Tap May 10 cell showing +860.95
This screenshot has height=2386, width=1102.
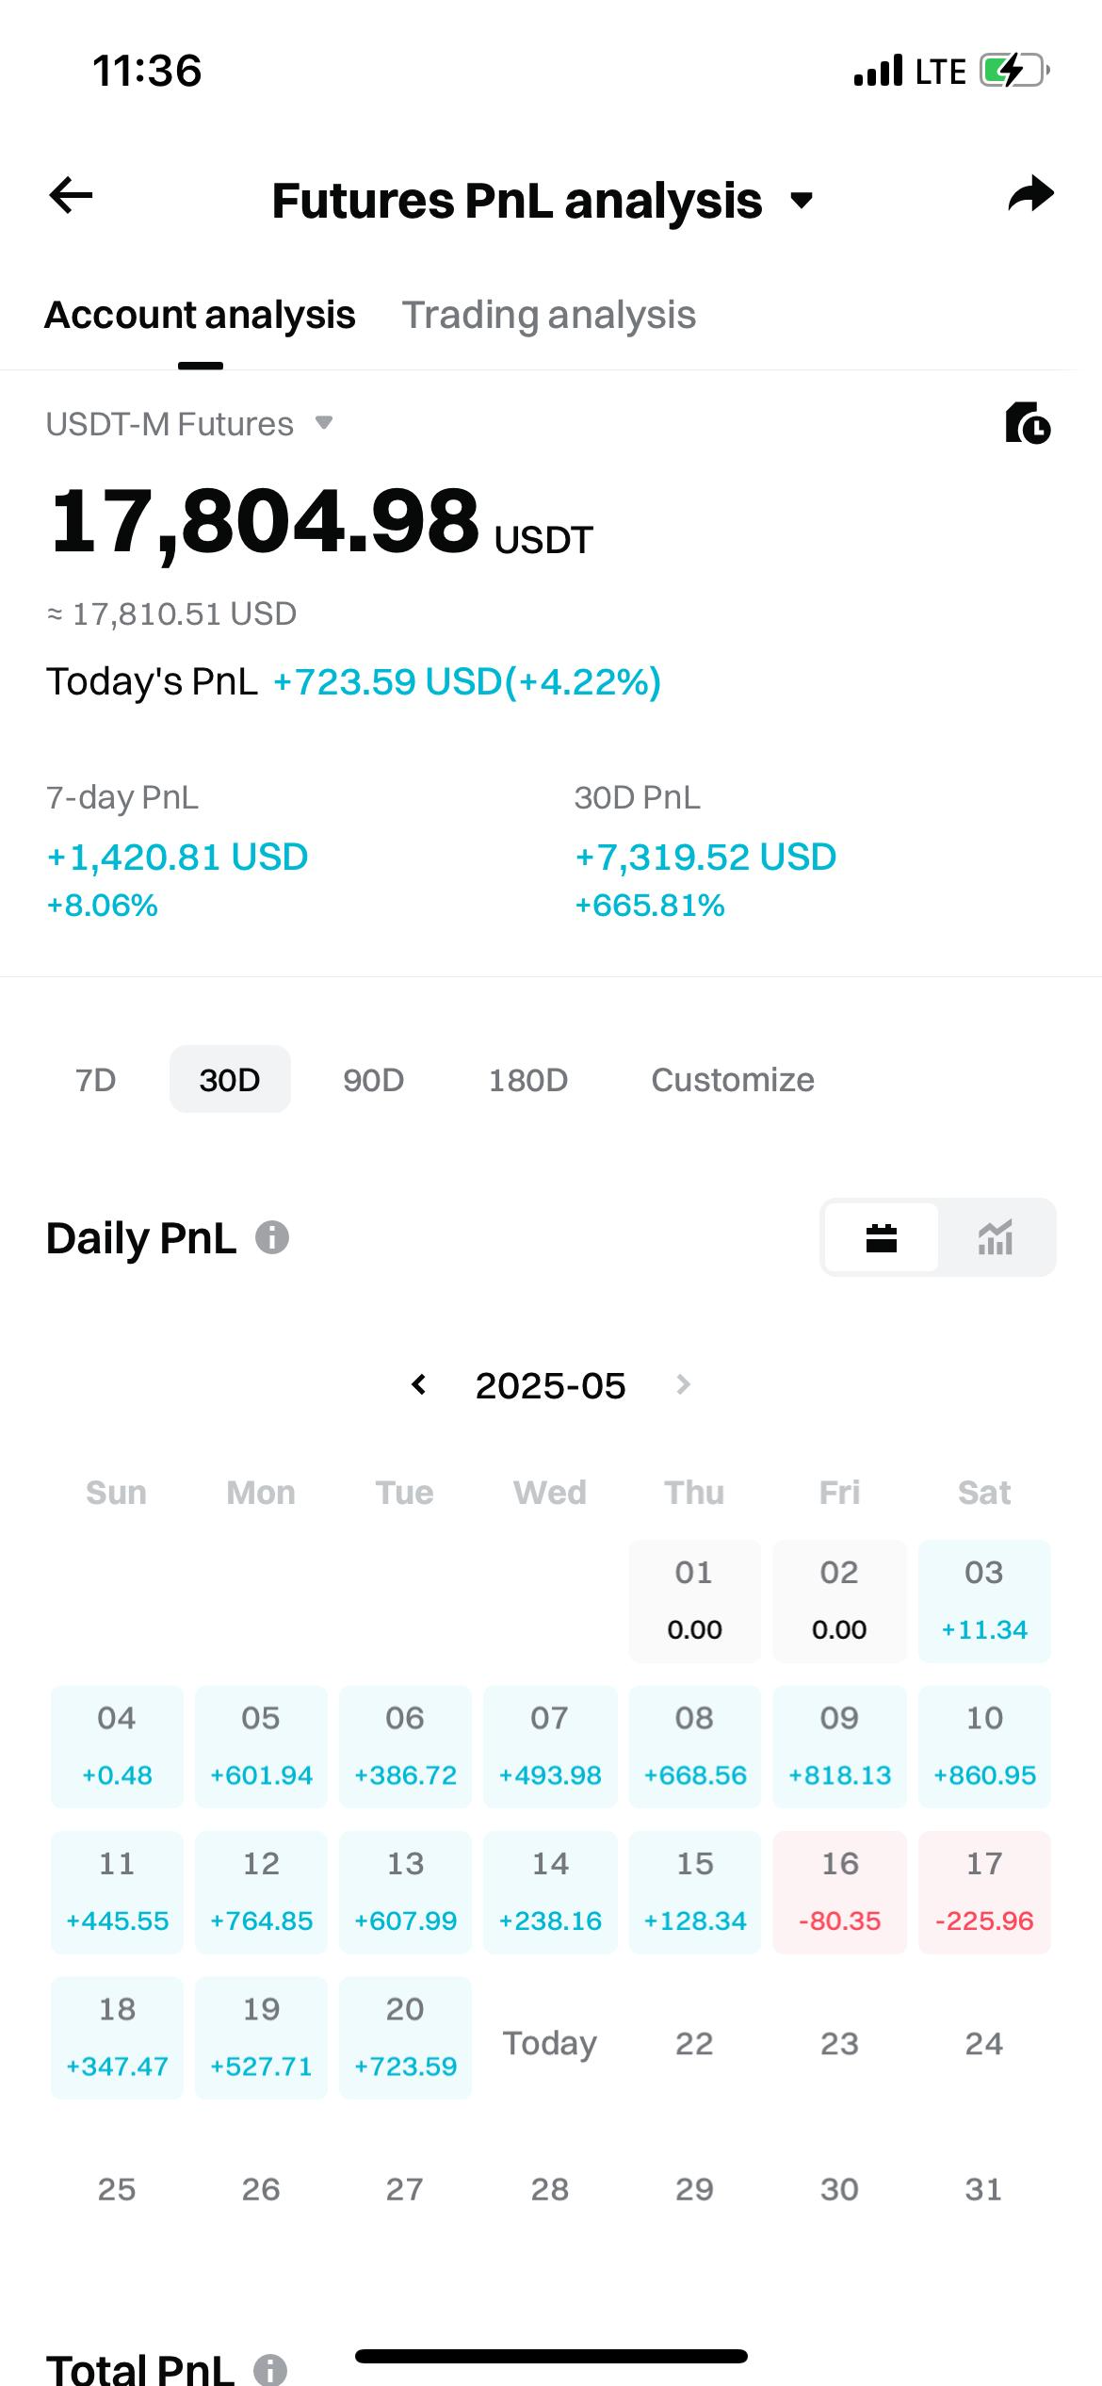click(984, 1746)
